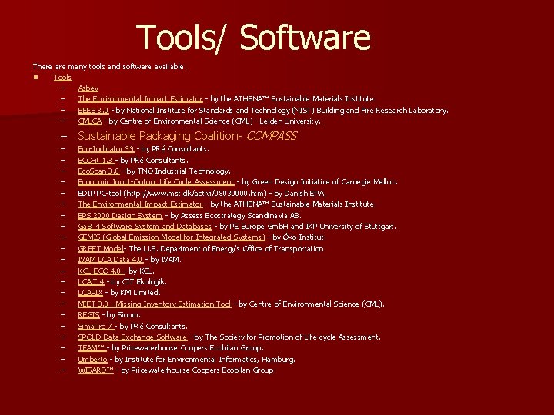Open the WISARD link

pos(95,370)
